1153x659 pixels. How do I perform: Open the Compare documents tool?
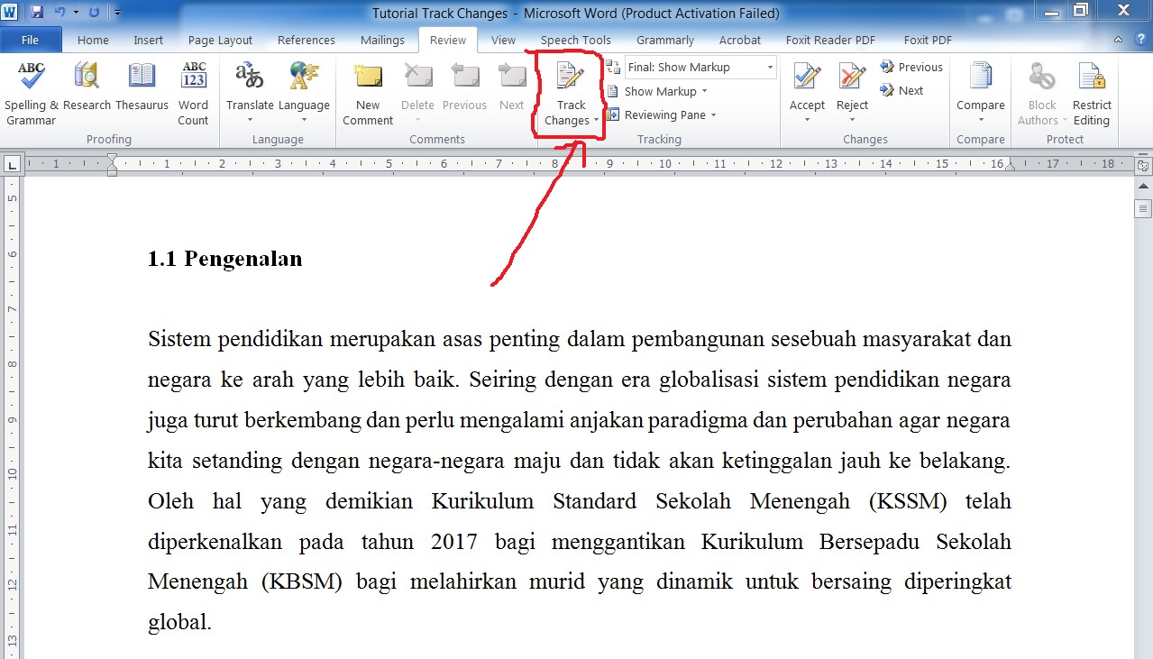[x=980, y=78]
